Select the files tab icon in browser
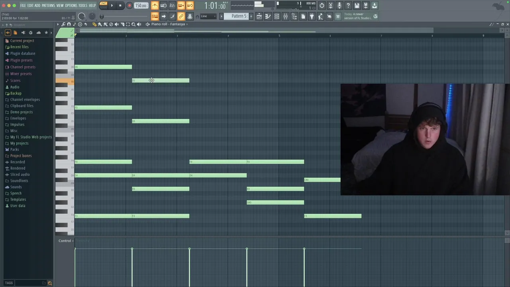The width and height of the screenshot is (510, 287). pyautogui.click(x=15, y=33)
